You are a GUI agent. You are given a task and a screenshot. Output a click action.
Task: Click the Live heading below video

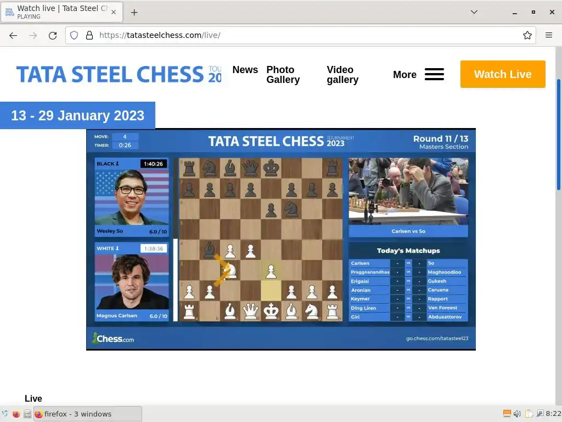coord(33,399)
